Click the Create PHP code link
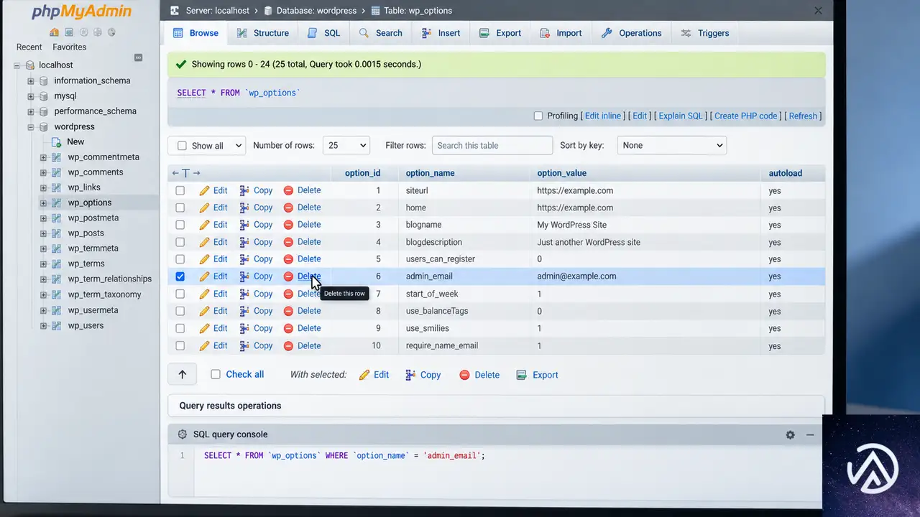 coord(746,116)
